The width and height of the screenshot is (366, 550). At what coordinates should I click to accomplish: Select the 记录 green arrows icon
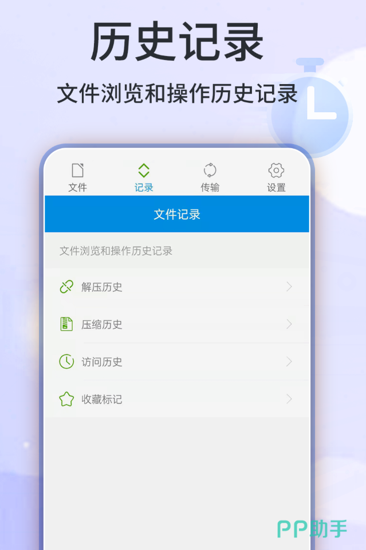tap(144, 171)
